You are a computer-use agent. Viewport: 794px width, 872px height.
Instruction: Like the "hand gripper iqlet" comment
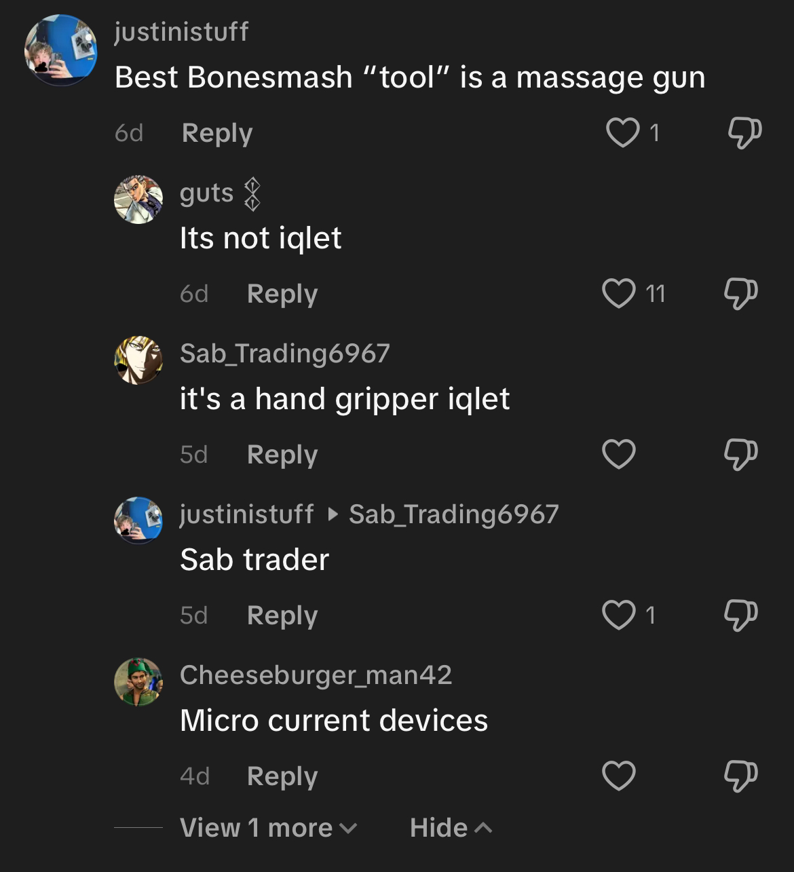[619, 454]
